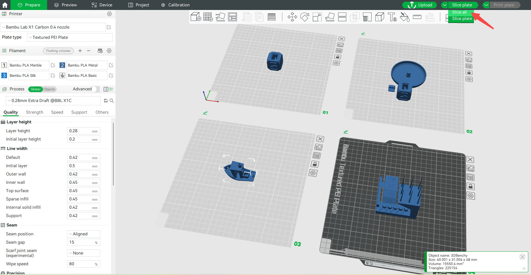
Task: Open Bambu PLA Metal filament dropdown
Action: 87,65
